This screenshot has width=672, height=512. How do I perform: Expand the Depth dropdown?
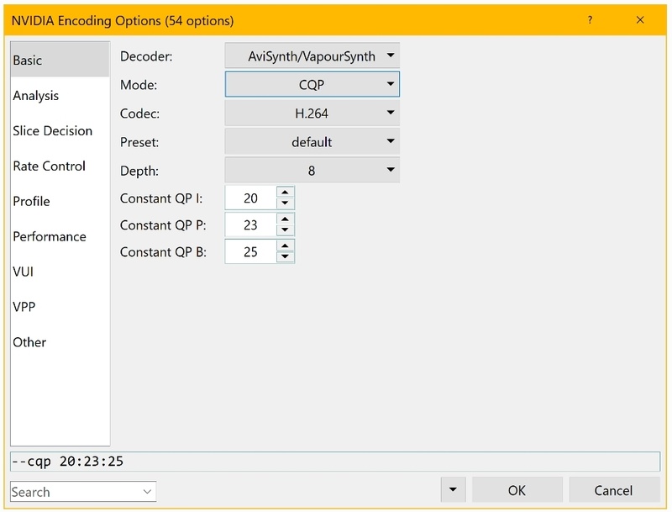[x=312, y=171]
